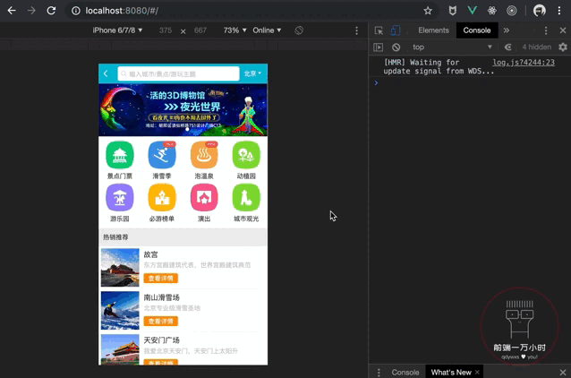Click the 夜光世界 banner image
This screenshot has width=571, height=378.
[x=183, y=109]
